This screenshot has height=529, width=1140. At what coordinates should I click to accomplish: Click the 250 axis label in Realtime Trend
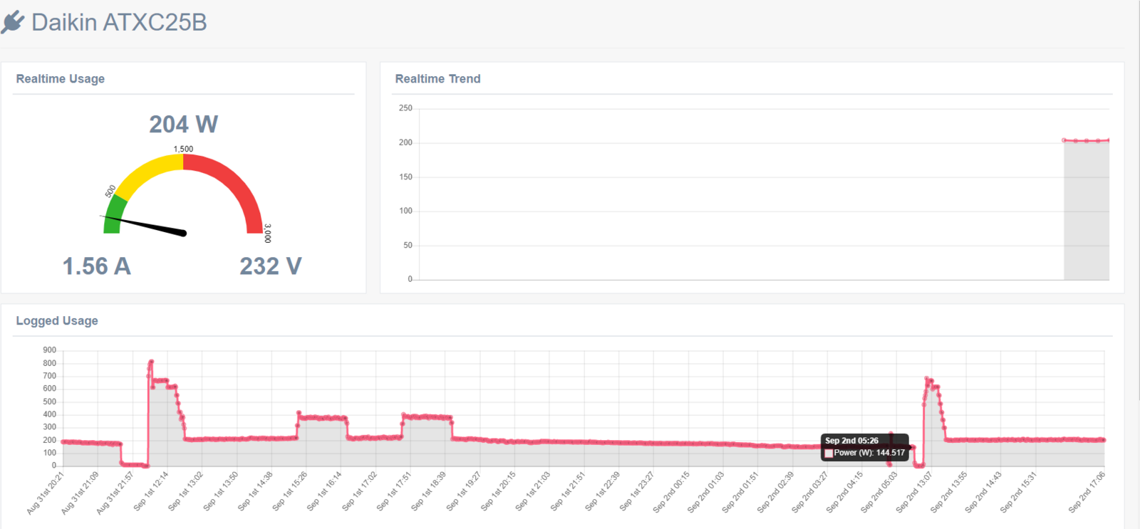[x=405, y=108]
